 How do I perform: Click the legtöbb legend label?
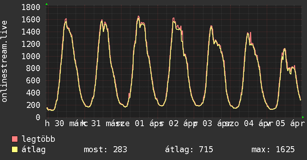38,139
